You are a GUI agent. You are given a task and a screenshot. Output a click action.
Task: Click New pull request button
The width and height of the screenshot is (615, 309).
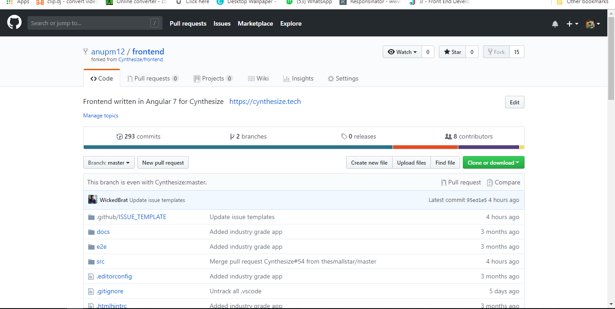[163, 162]
